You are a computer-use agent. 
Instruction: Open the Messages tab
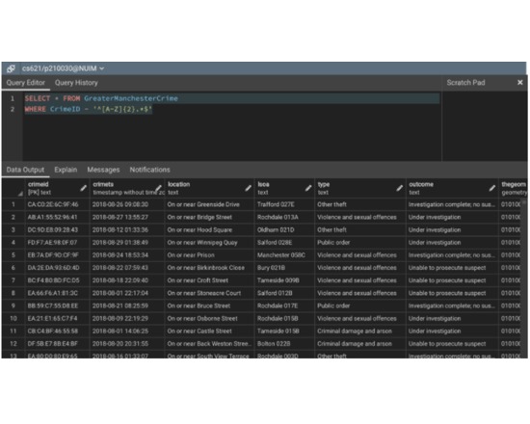tap(103, 170)
